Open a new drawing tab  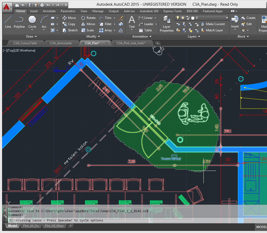(158, 43)
